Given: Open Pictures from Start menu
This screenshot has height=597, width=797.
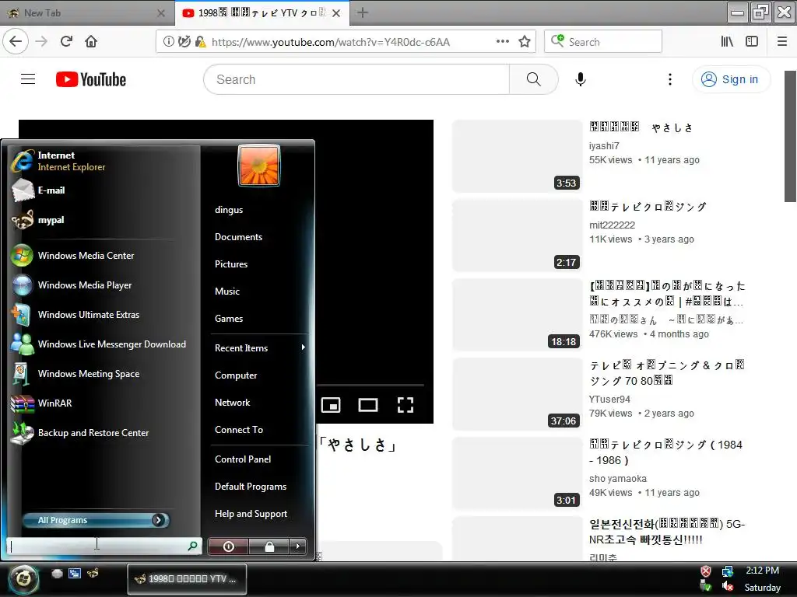Looking at the screenshot, I should click(230, 264).
